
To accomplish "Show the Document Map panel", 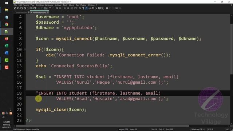I will [x=93, y=8].
